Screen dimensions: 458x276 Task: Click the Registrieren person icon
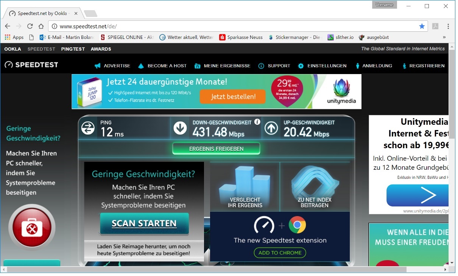coord(404,66)
